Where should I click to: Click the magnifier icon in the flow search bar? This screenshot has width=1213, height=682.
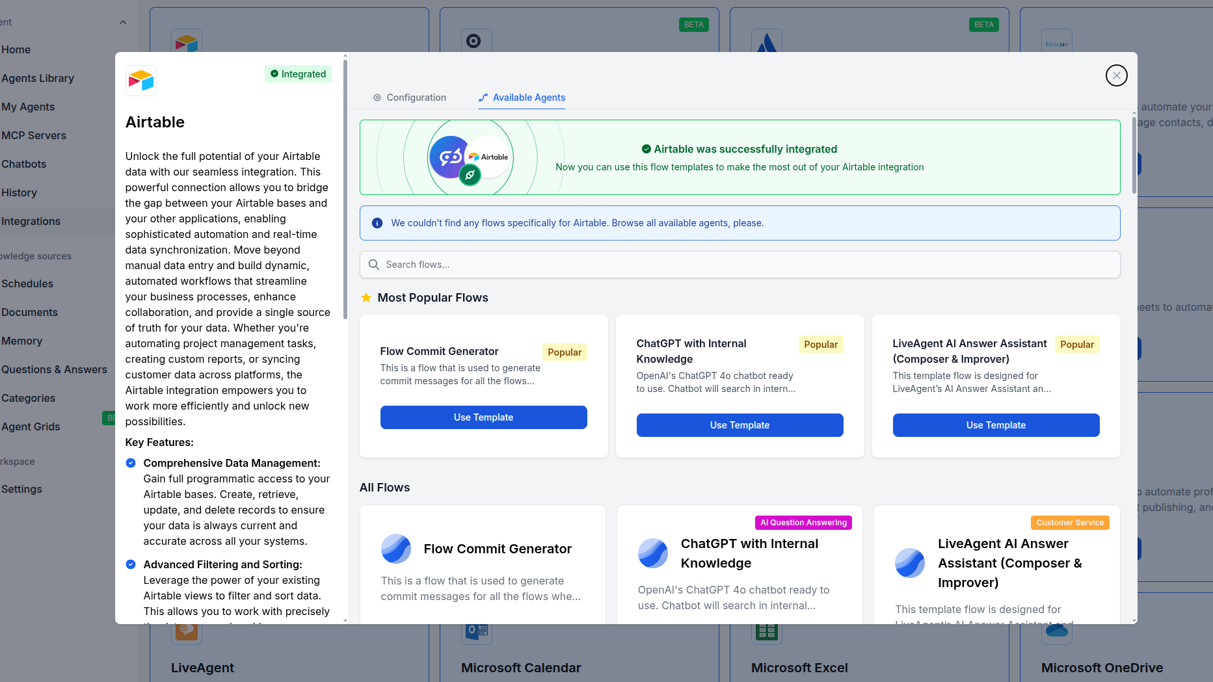click(374, 265)
